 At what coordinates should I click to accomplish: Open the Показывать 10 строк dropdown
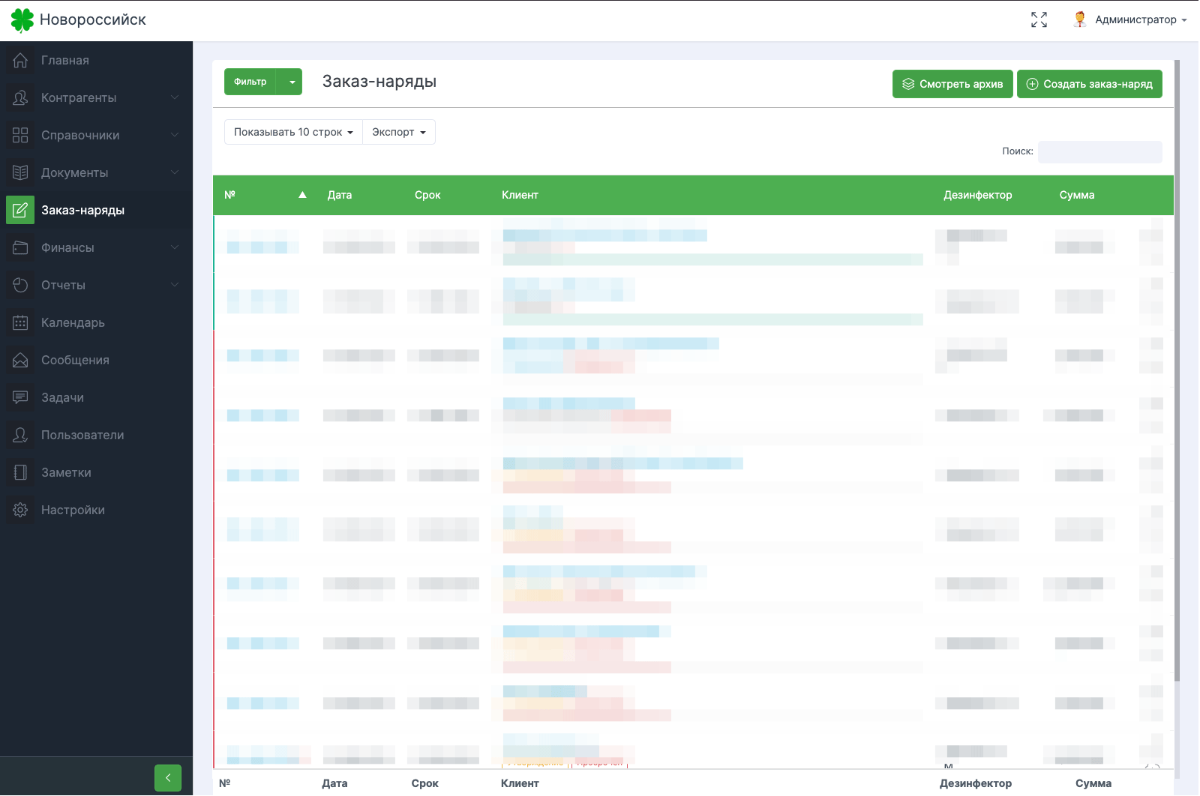[293, 132]
